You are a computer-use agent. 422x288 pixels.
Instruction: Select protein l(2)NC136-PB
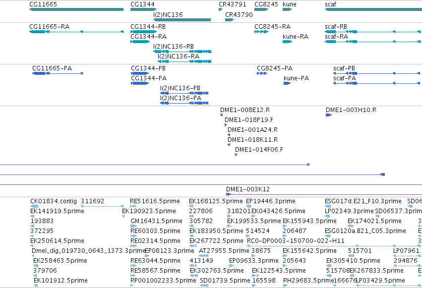click(x=184, y=93)
